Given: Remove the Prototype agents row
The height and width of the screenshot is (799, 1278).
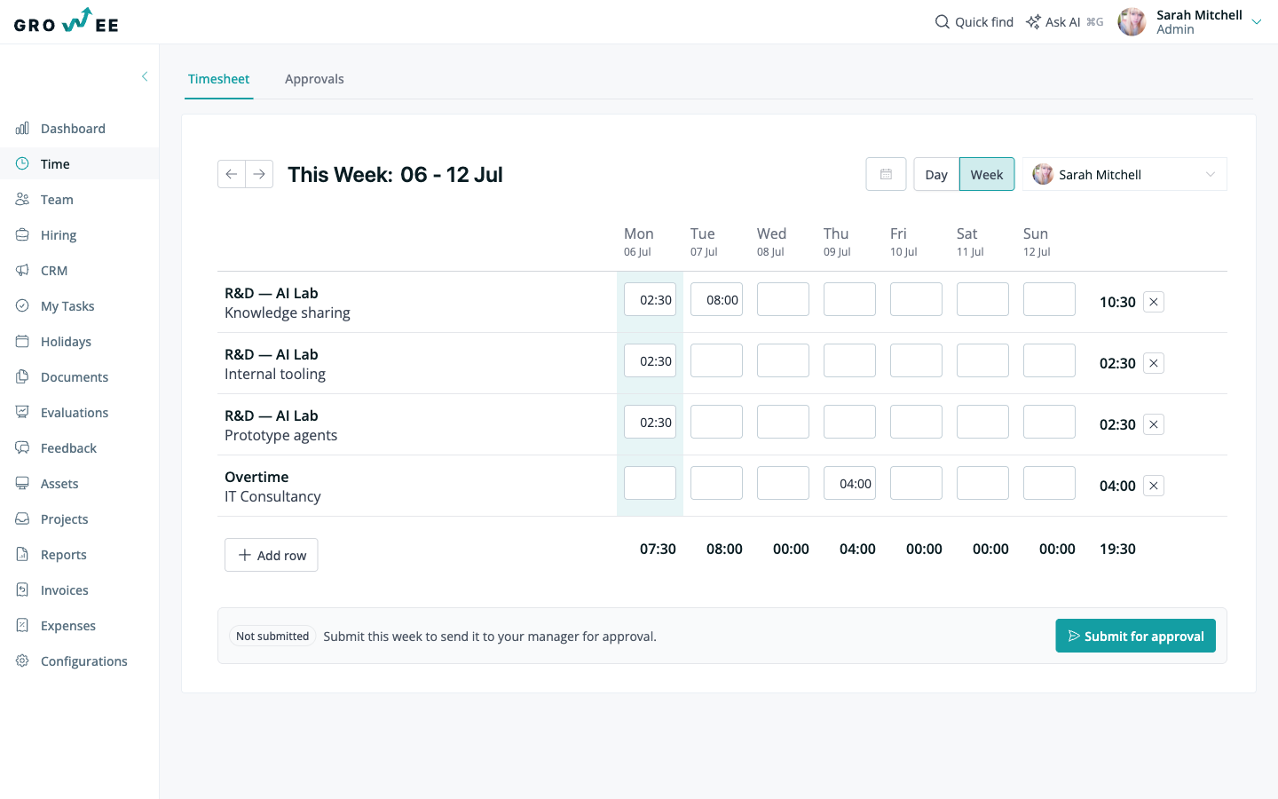Looking at the screenshot, I should pos(1154,424).
